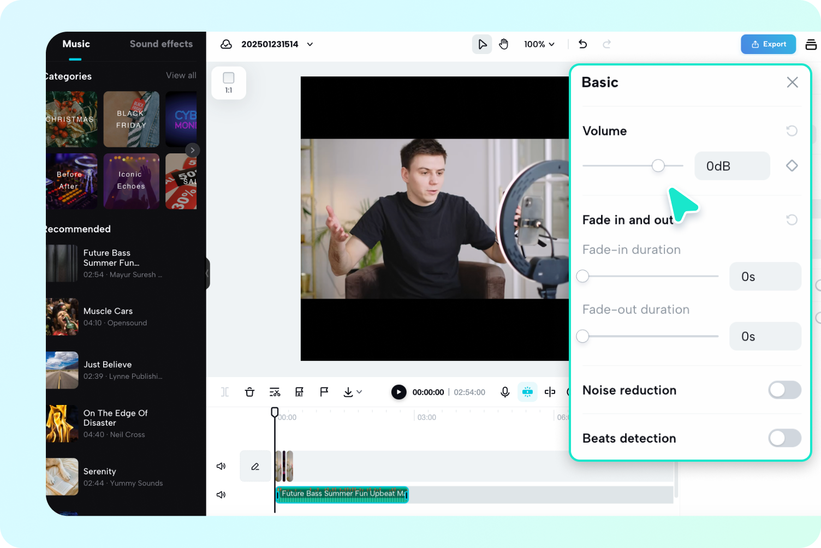Turn on Beats detection switch
Viewport: 821px width, 548px height.
pyautogui.click(x=784, y=438)
